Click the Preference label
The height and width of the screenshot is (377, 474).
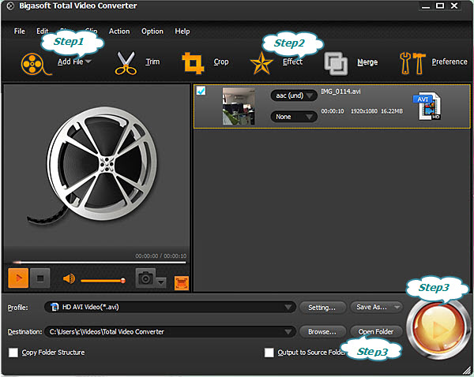click(450, 62)
